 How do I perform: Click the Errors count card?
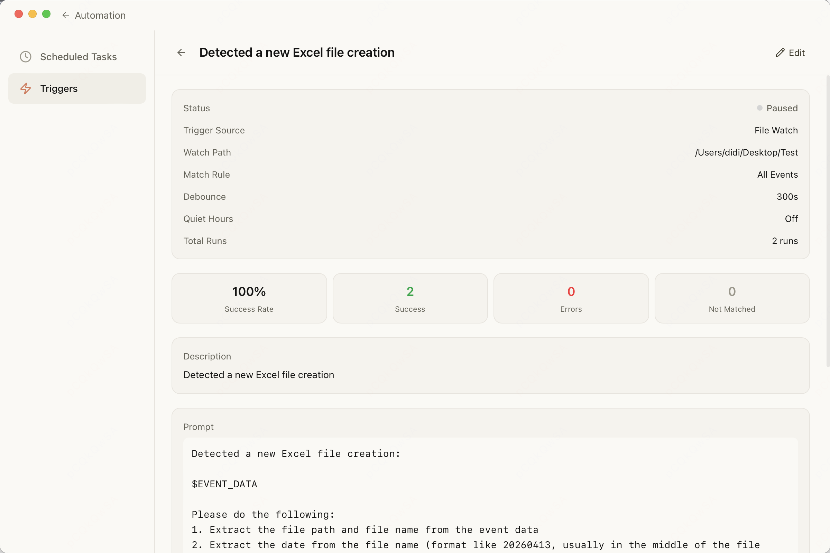pyautogui.click(x=571, y=298)
